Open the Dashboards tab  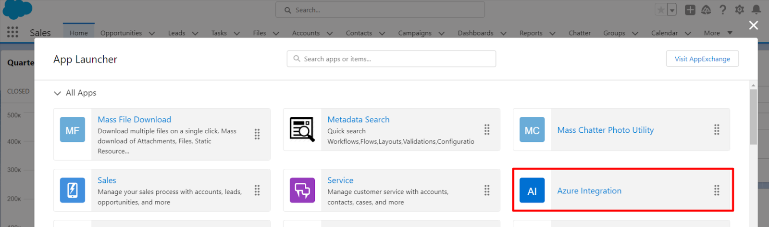pyautogui.click(x=476, y=33)
